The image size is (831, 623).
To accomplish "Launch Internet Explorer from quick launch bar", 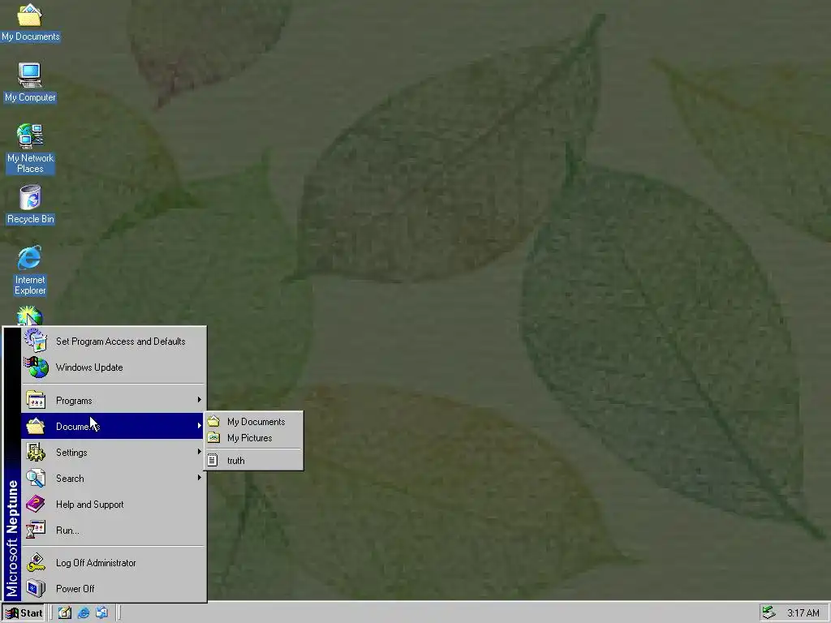I will (x=84, y=613).
